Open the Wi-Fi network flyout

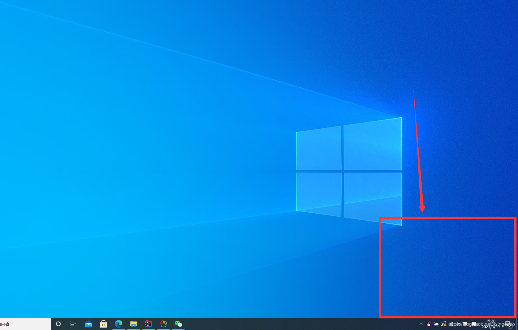[451, 324]
